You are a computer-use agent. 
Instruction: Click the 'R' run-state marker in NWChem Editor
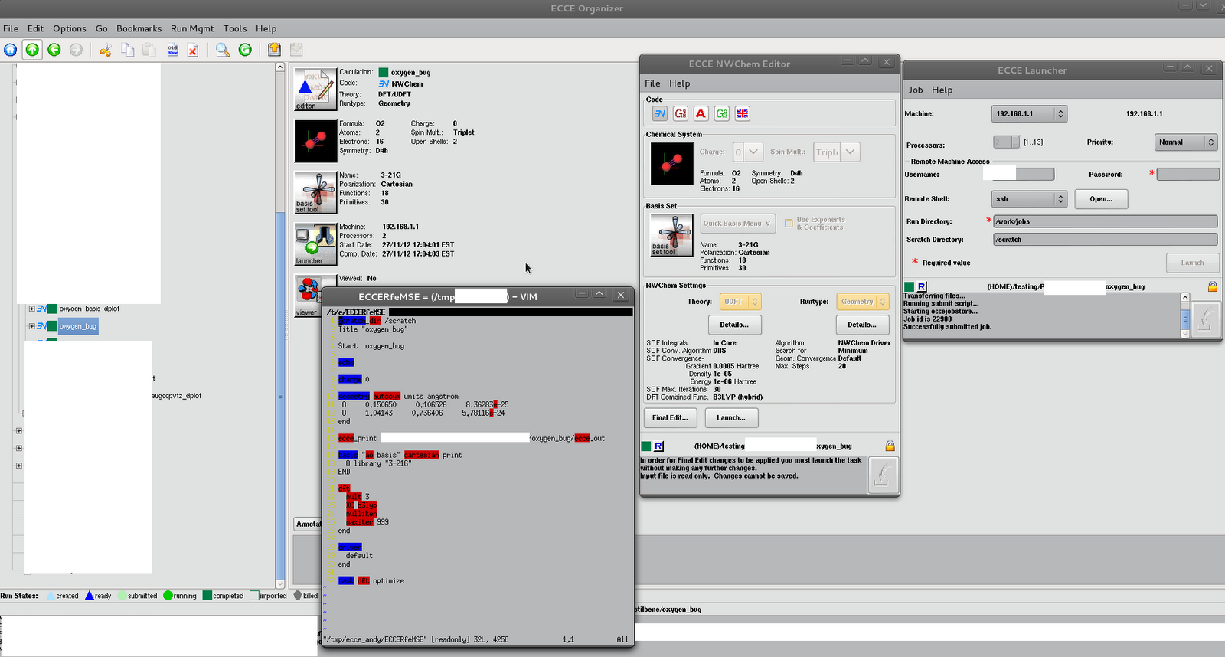(x=658, y=446)
